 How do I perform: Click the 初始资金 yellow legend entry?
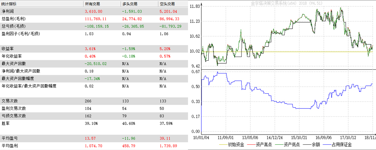[x=232, y=144]
